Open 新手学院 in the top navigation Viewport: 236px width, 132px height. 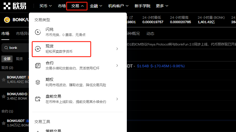point(142,6)
